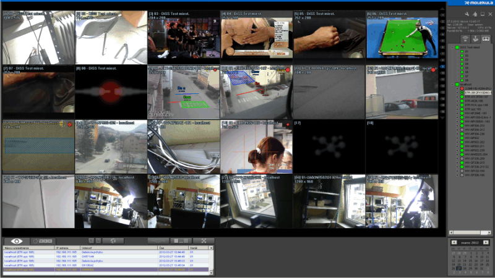
Task: Go to previous month in calendar
Action: 454,242
